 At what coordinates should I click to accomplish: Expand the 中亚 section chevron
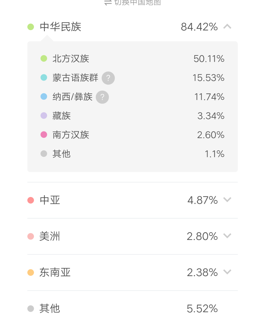pos(227,200)
